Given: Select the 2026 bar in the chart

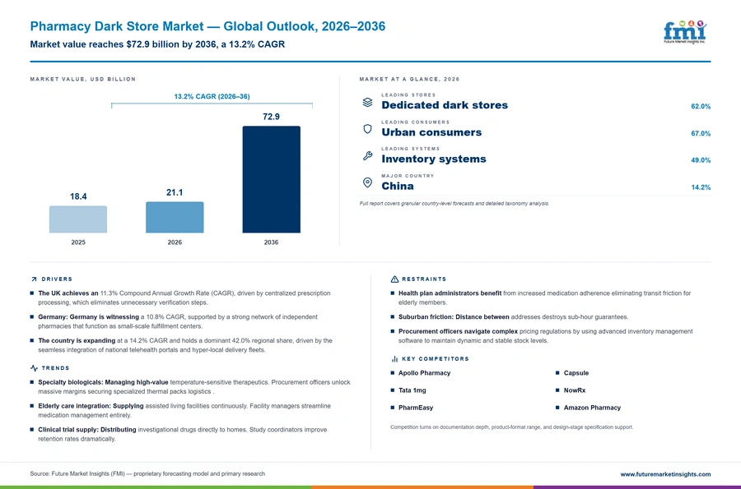Looking at the screenshot, I should (175, 218).
